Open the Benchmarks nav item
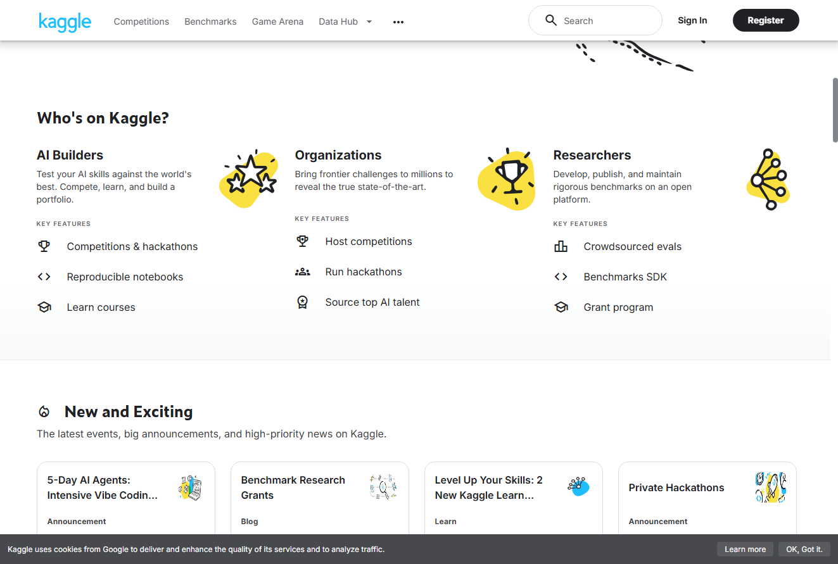Viewport: 838px width, 564px height. coord(210,22)
